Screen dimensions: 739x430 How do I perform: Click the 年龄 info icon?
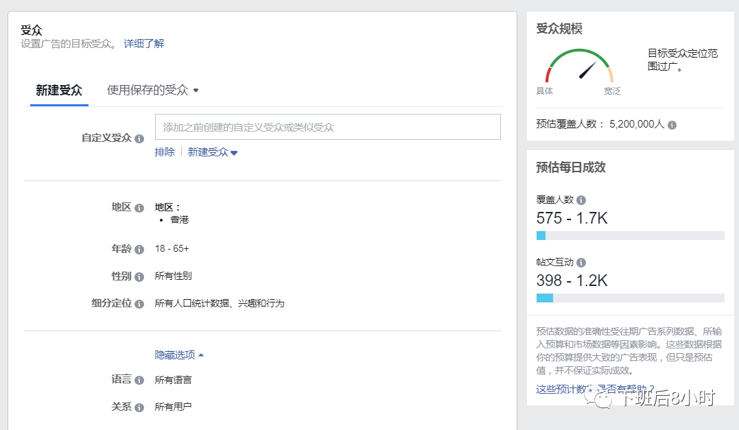140,249
